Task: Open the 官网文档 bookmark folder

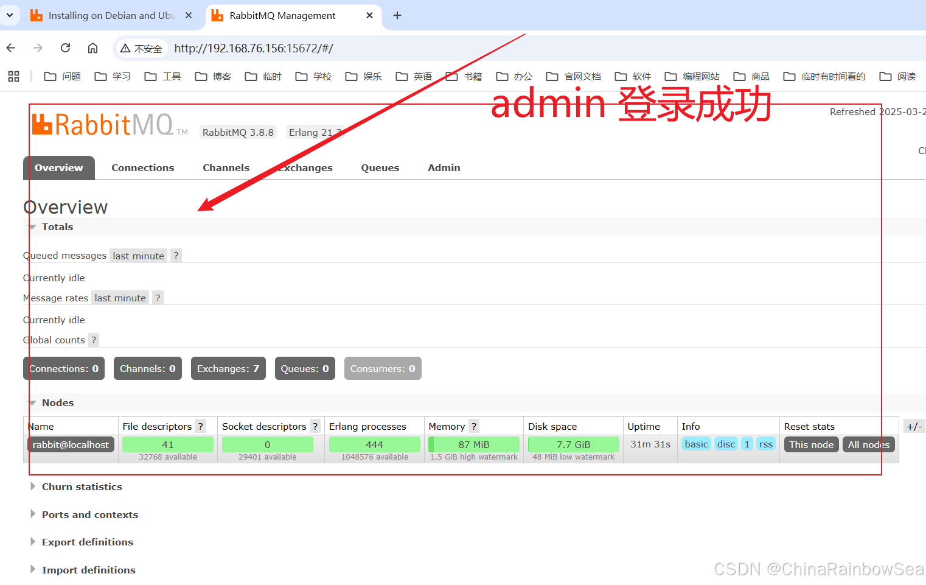Action: pos(573,76)
